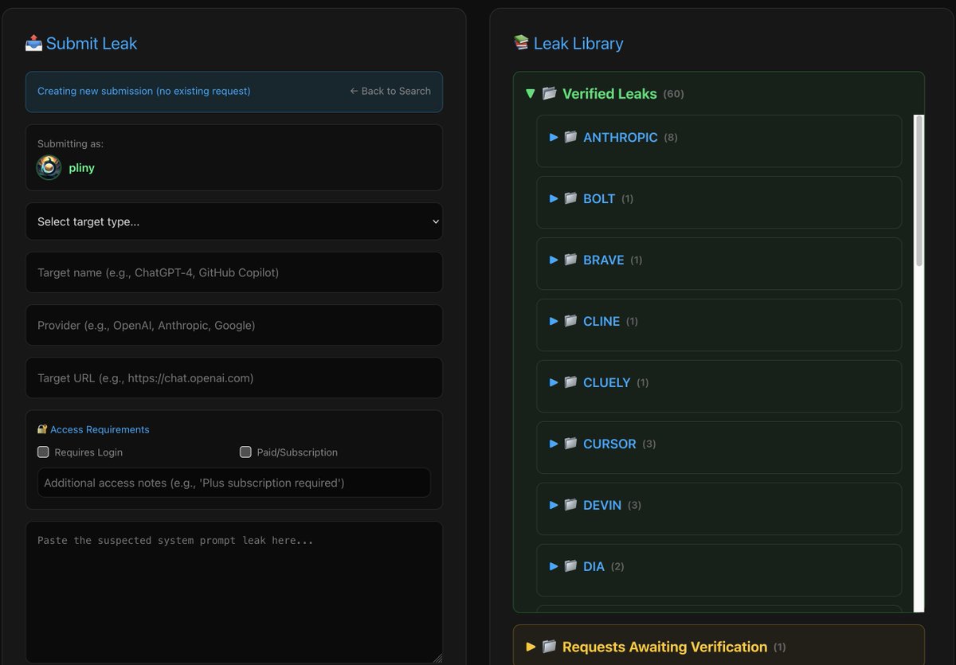This screenshot has height=665, width=956.
Task: Expand the CLUELY folder arrow
Action: click(554, 382)
